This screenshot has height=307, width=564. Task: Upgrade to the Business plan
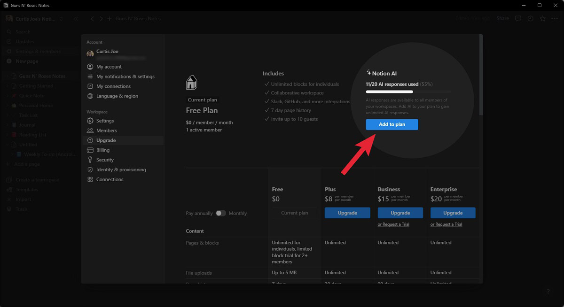click(400, 213)
